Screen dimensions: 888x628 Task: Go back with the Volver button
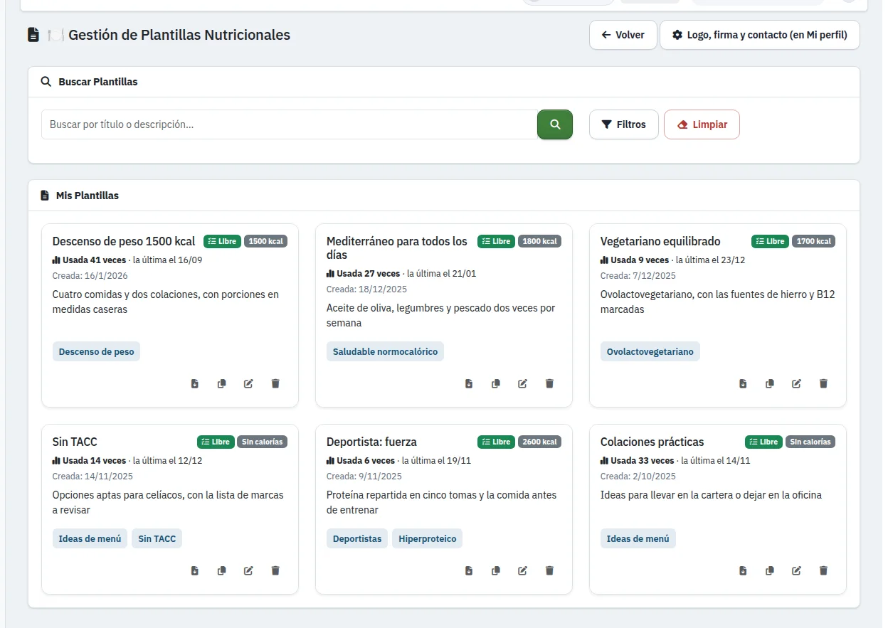pyautogui.click(x=623, y=35)
